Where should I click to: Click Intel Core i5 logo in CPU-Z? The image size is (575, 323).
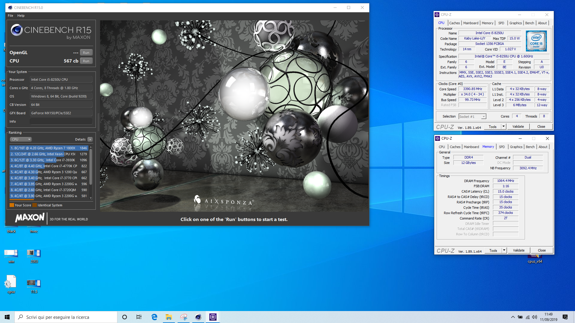tap(536, 41)
